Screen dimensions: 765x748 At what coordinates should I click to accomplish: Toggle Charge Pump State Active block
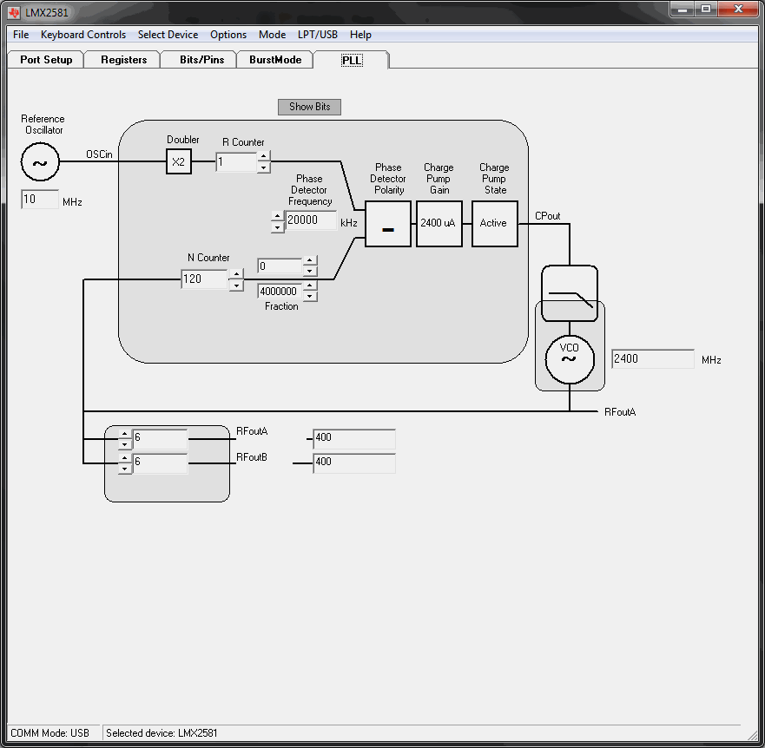tap(495, 224)
